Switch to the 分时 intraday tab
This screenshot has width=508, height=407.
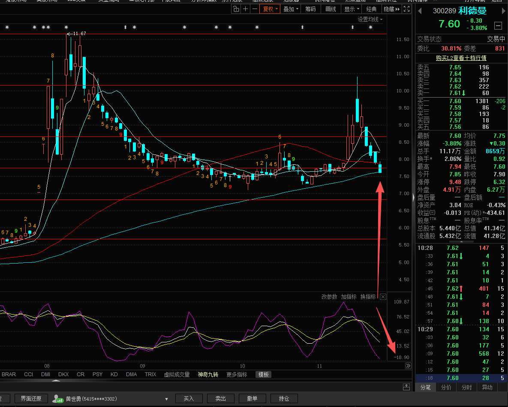(x=466, y=387)
